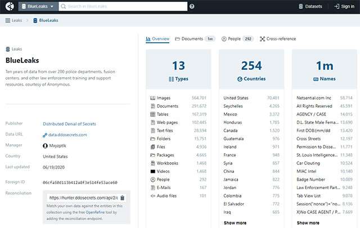Screen dimensions: 360x228
Task: Open Datasets in the top bar
Action: (310, 6)
